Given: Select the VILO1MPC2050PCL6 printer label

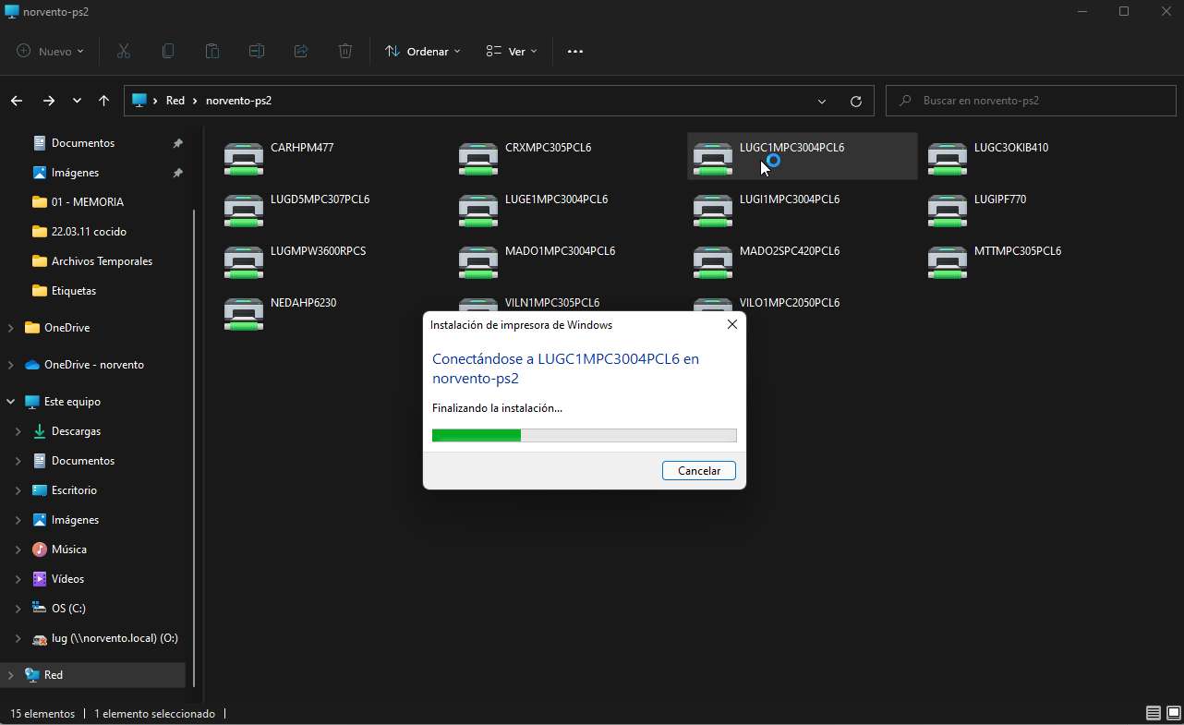Looking at the screenshot, I should pyautogui.click(x=790, y=303).
